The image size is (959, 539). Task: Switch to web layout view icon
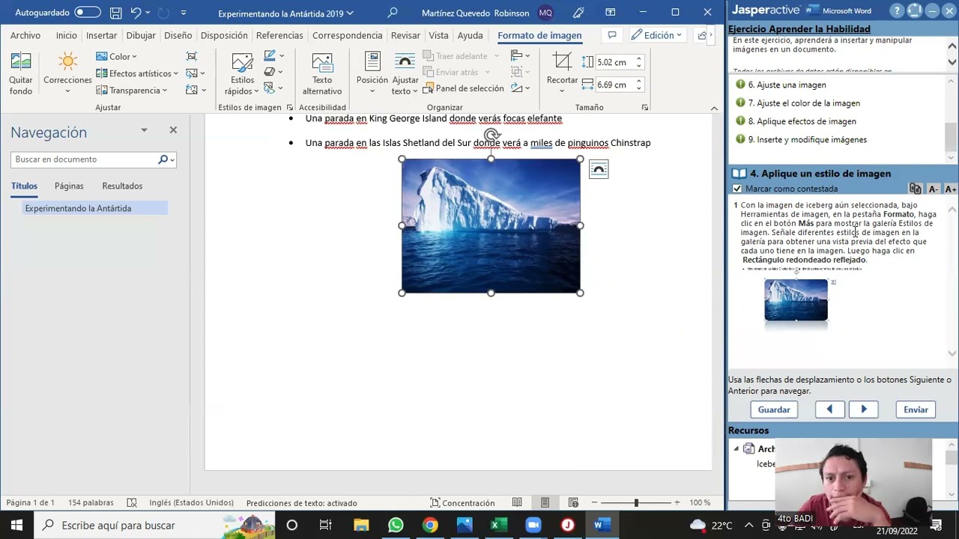pos(573,503)
